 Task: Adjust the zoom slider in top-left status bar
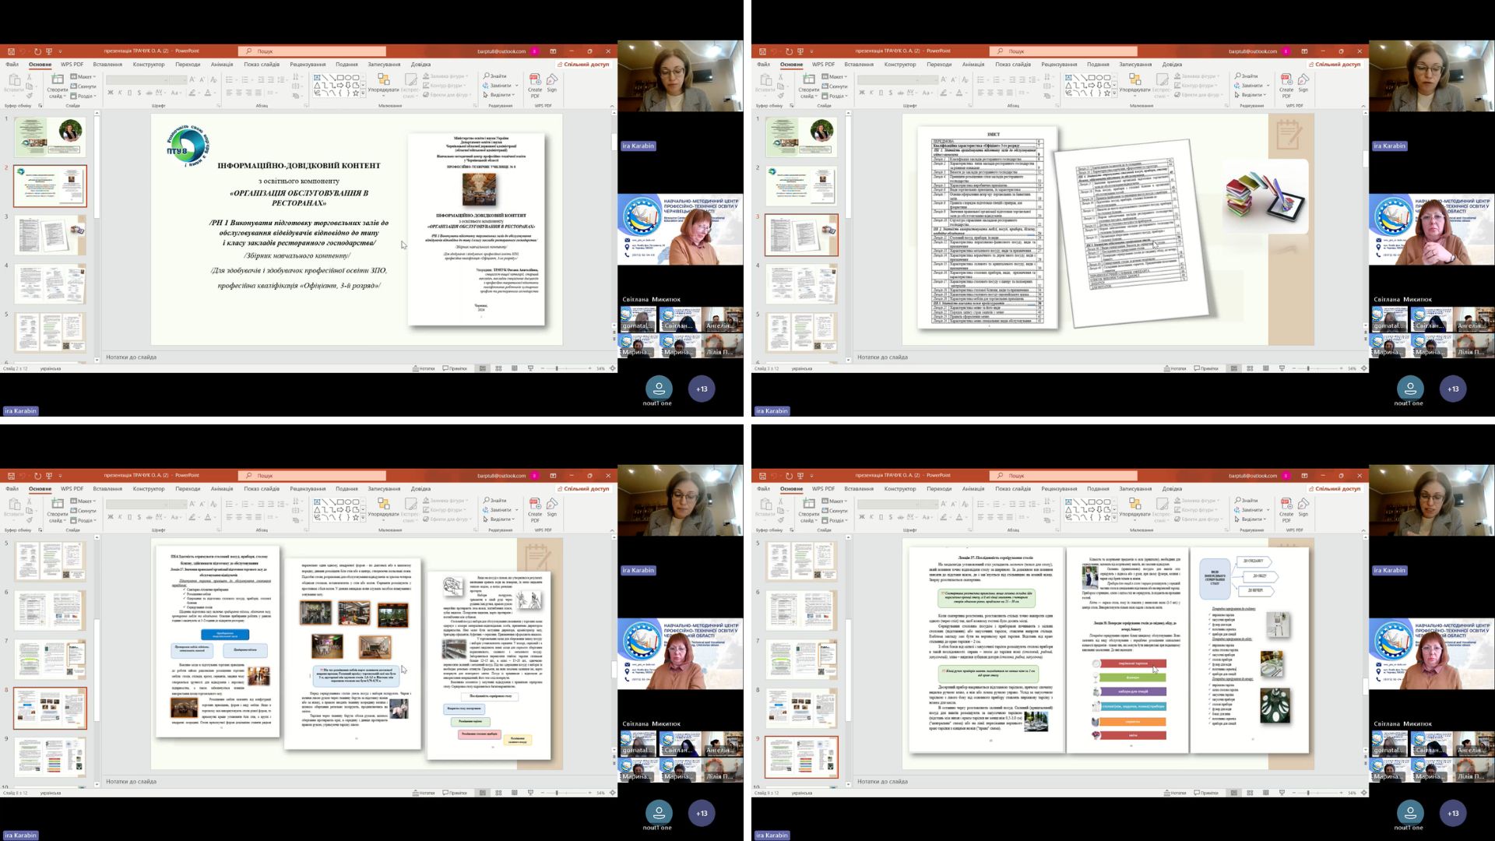(x=557, y=368)
